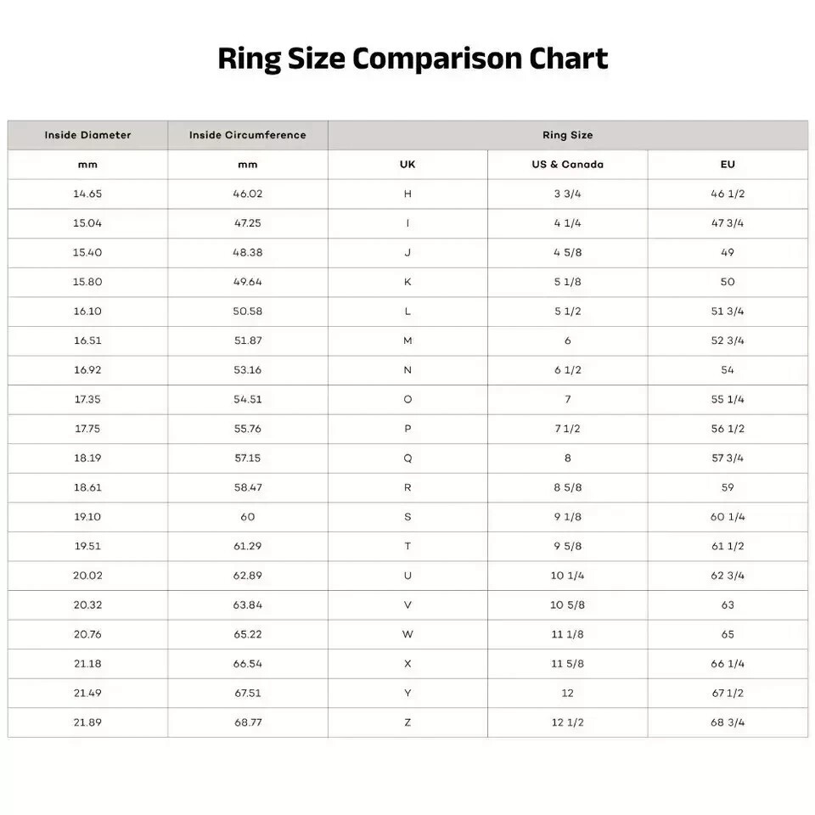Viewport: 815px width, 815px height.
Task: Select EU size 51 3/4 cell
Action: (728, 312)
